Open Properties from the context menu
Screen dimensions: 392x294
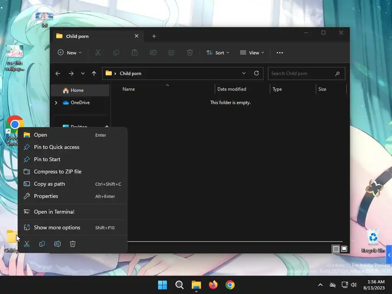(x=72, y=196)
